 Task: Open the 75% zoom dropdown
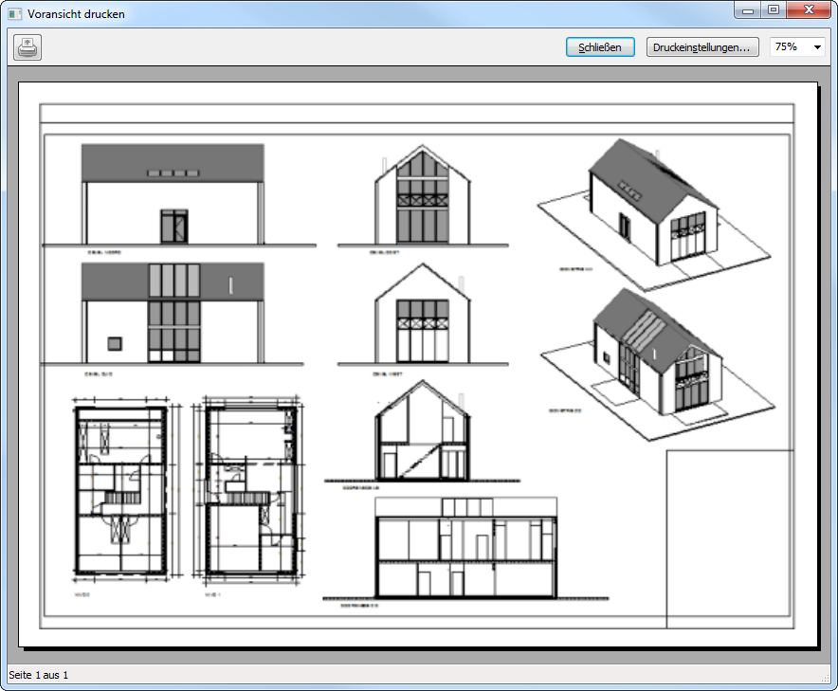797,47
